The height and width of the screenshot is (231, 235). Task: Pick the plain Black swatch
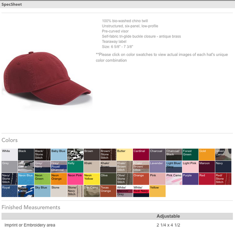point(26,154)
